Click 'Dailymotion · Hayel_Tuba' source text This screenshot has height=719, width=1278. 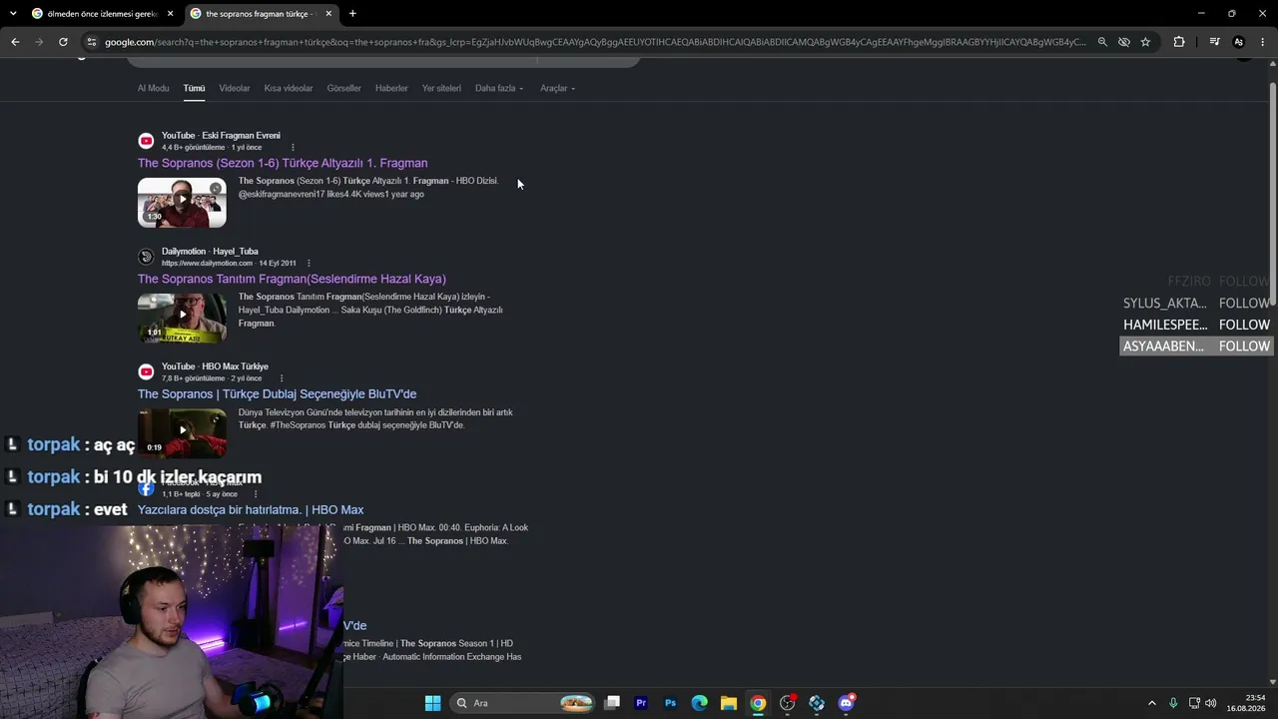coord(210,252)
